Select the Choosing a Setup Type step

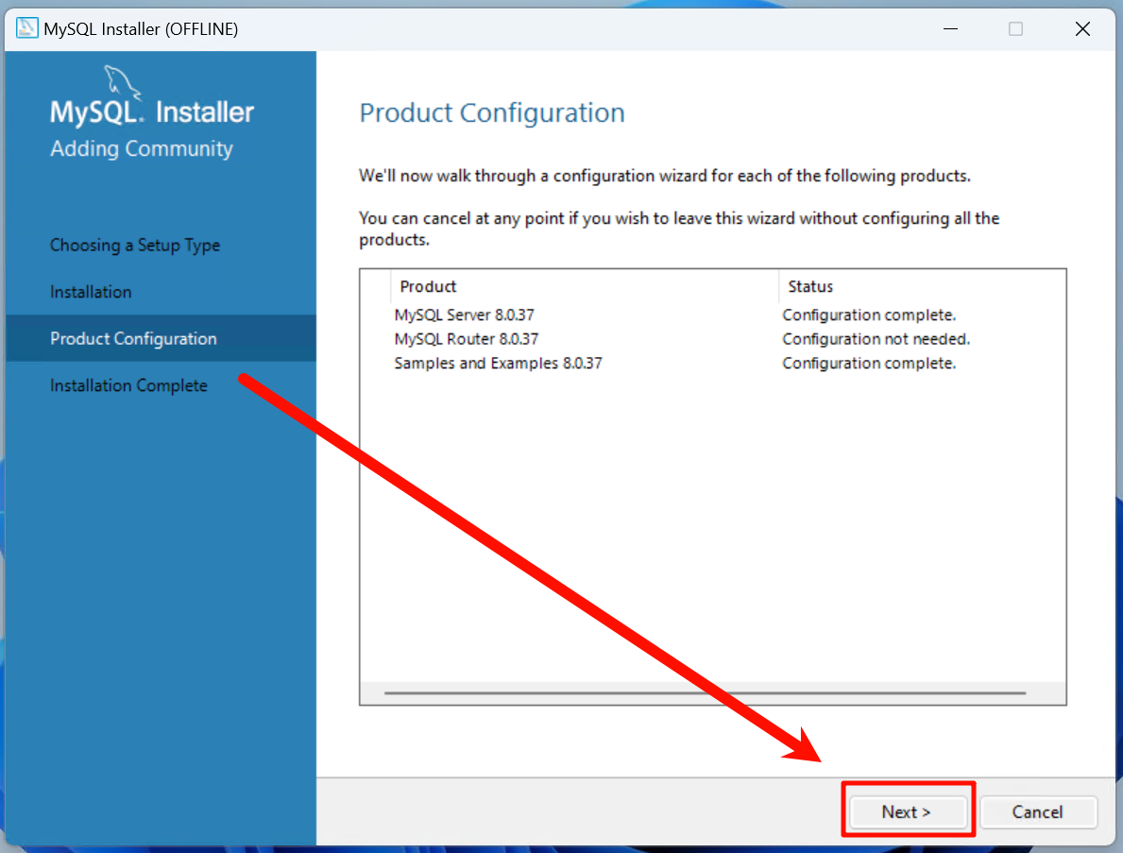(x=135, y=245)
